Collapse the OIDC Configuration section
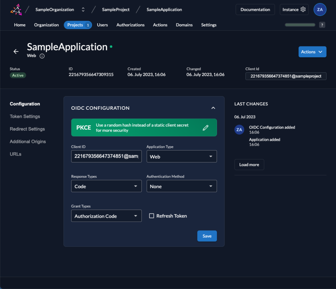 (x=213, y=108)
